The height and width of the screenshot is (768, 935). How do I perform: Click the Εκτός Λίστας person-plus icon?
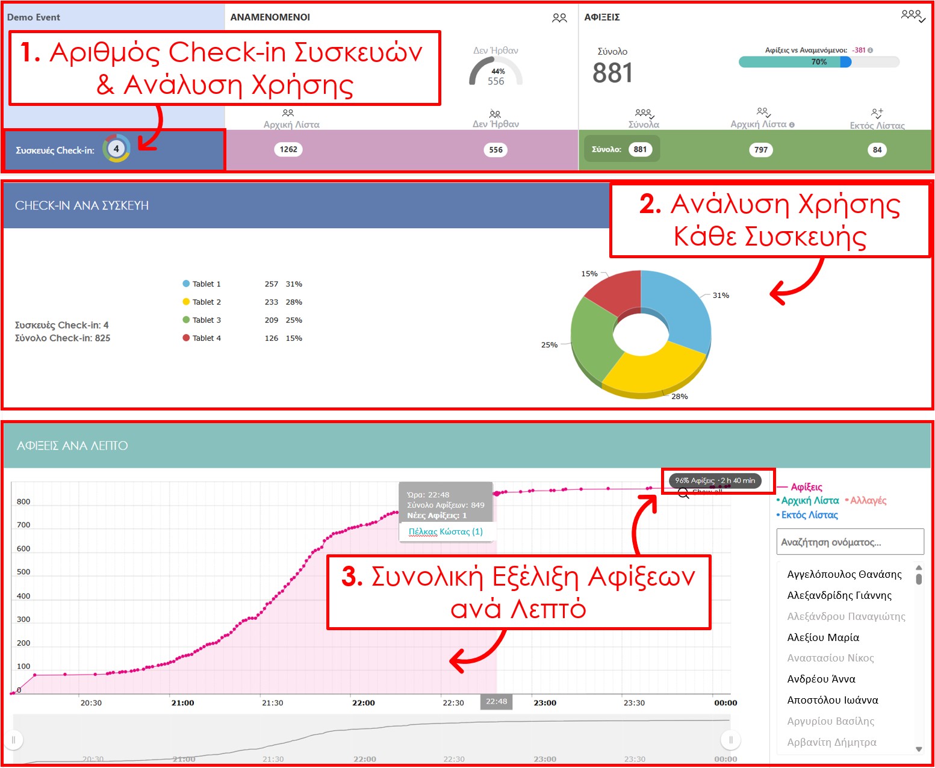877,113
